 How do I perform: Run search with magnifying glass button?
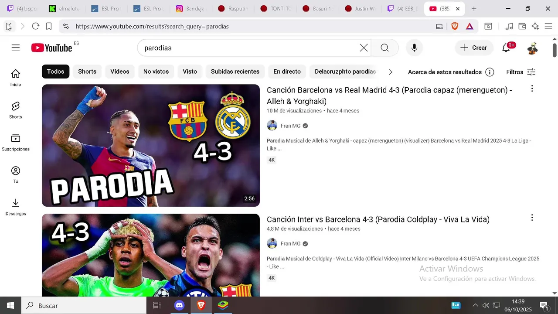click(384, 48)
